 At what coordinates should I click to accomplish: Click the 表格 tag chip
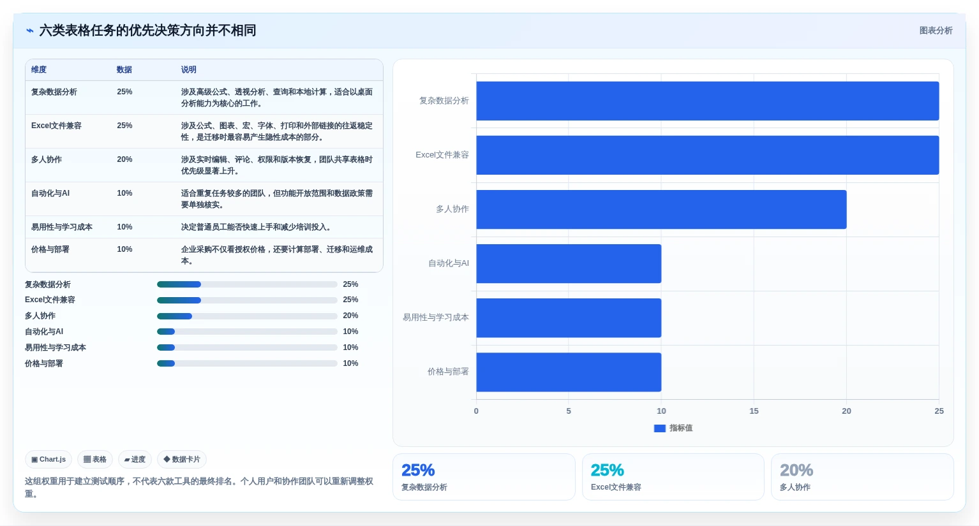(95, 459)
